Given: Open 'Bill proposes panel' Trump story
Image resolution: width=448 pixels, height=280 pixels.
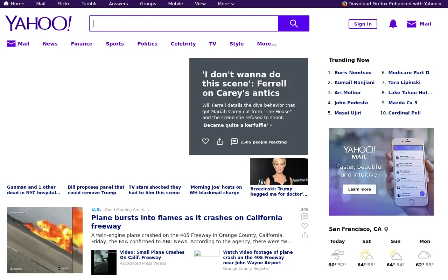Looking at the screenshot, I should point(96,190).
